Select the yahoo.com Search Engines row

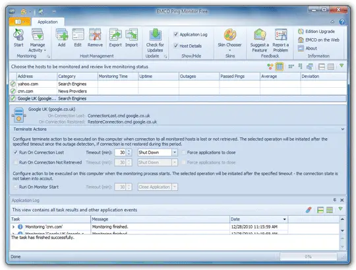click(178, 84)
